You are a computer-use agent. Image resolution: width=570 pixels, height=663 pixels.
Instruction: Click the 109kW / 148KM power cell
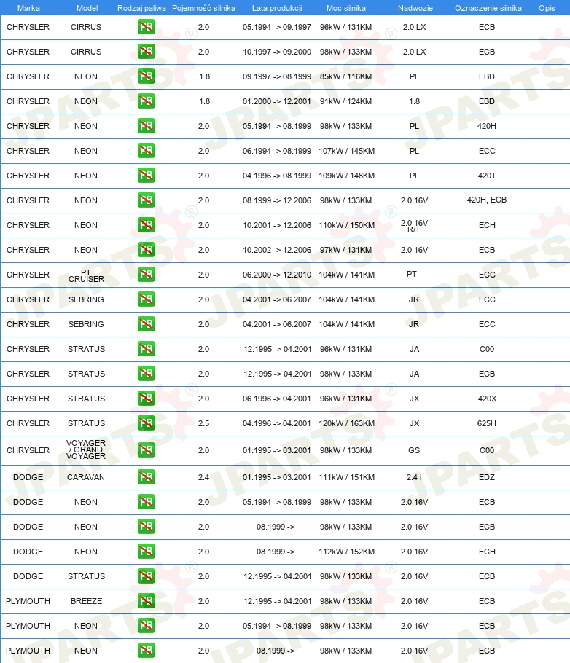click(x=346, y=176)
